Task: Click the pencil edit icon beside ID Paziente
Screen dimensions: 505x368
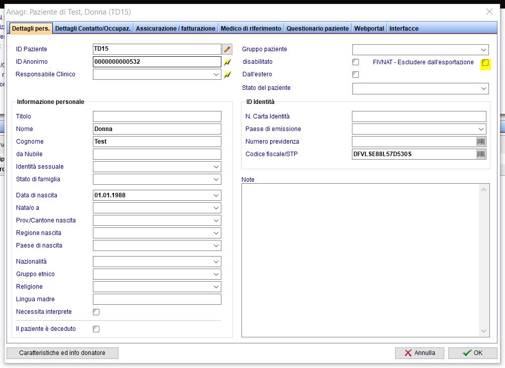Action: 227,49
